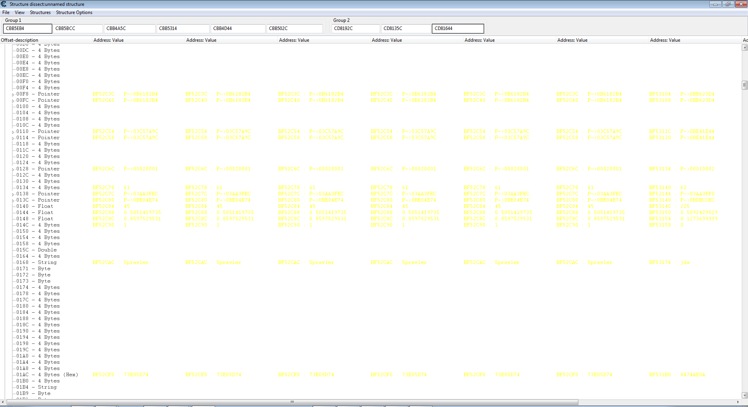Expand the 00FC Pointer row
748x407 pixels.
[x=13, y=101]
